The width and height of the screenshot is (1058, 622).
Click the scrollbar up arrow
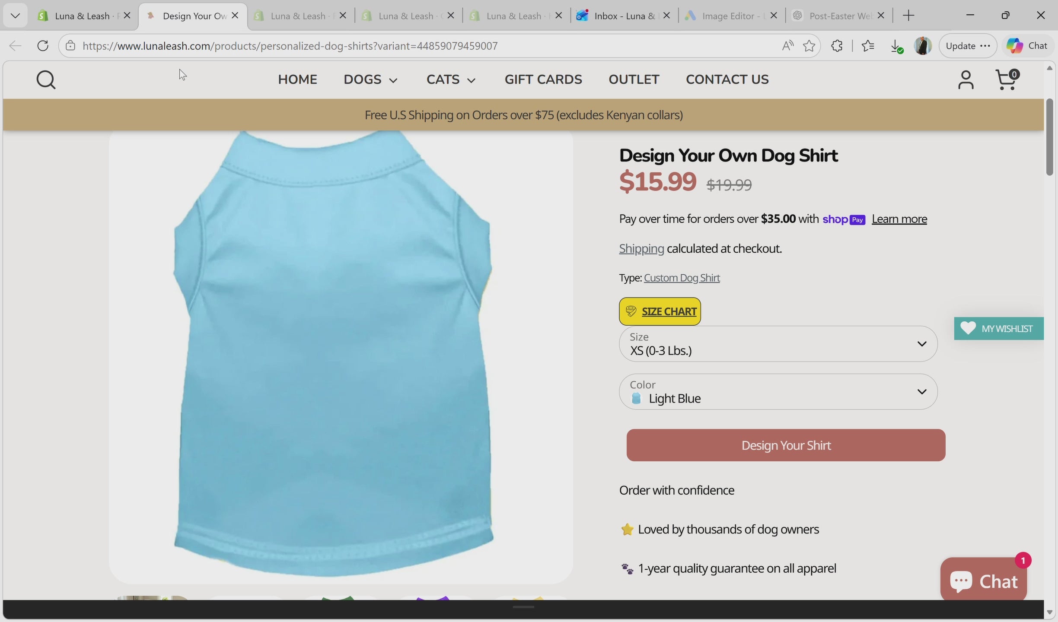point(1049,68)
